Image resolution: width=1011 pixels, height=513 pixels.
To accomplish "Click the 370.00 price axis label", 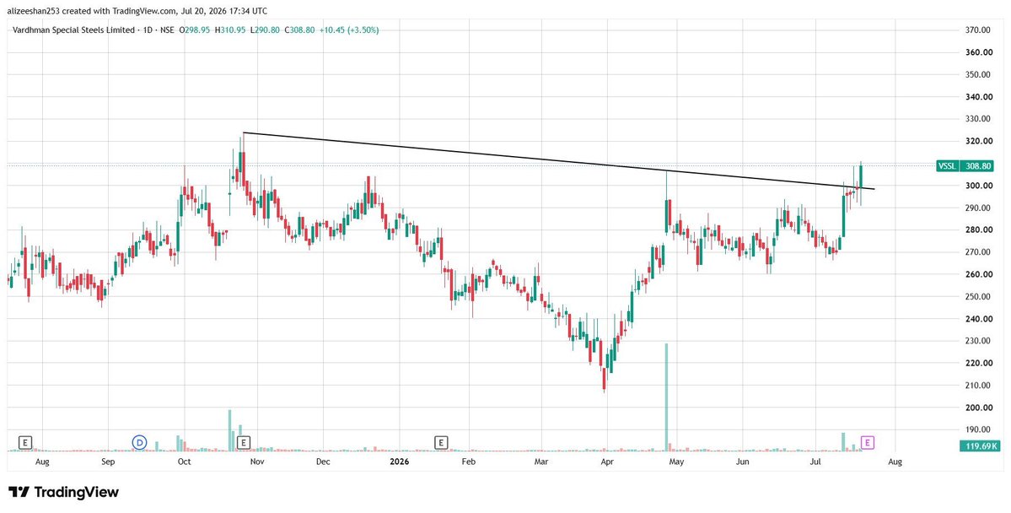I will 978,30.
